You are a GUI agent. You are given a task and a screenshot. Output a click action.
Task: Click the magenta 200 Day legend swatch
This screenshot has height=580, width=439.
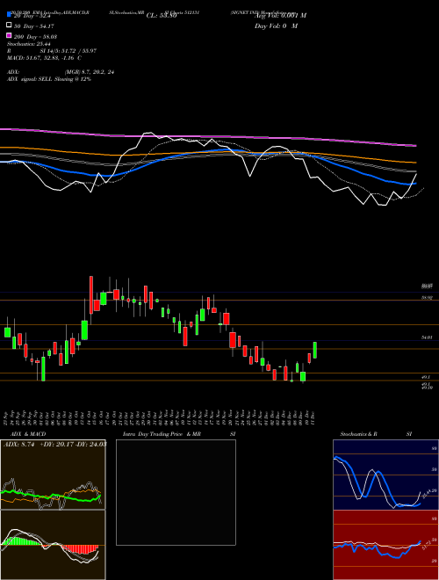9,35
